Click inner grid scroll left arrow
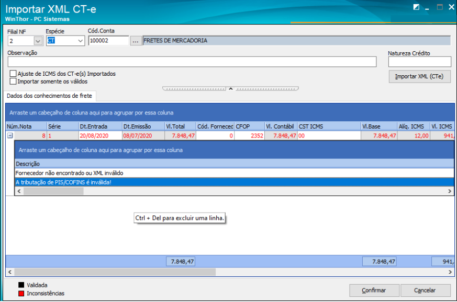The width and height of the screenshot is (457, 302). tap(19, 191)
